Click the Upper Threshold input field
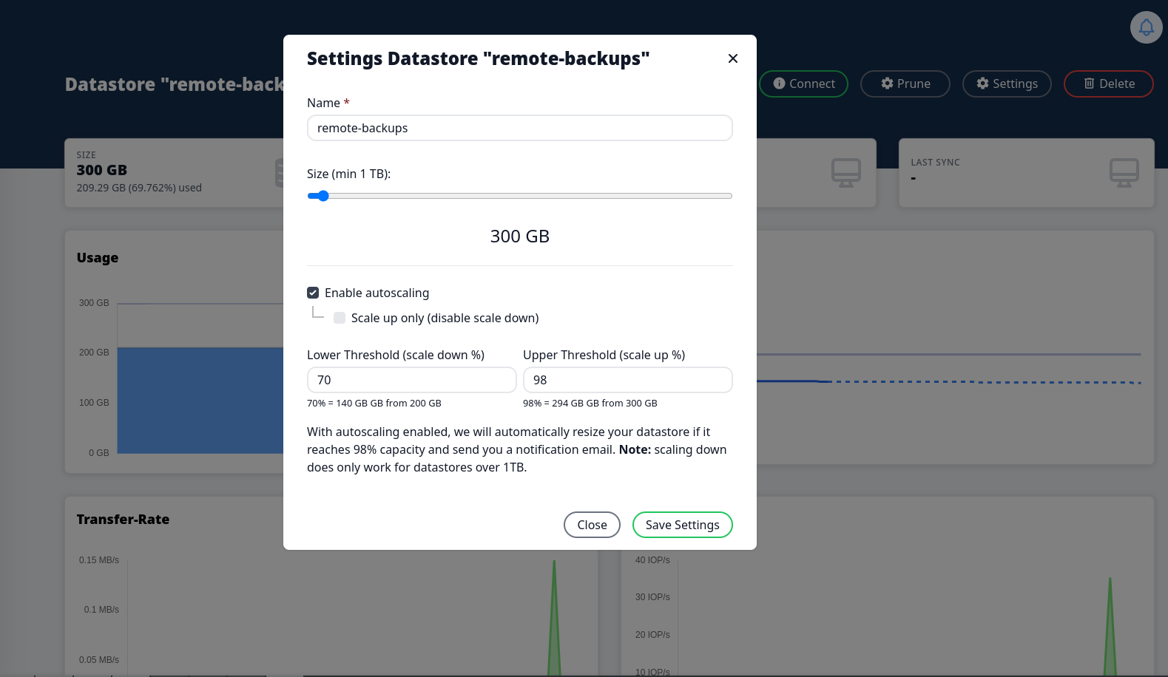 627,380
